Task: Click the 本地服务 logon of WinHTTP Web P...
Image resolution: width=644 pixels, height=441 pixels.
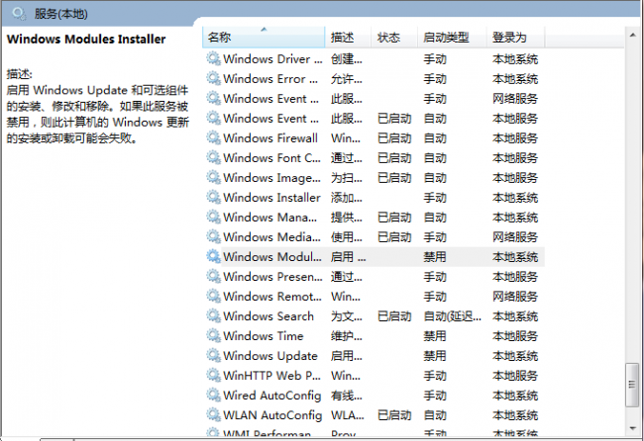Action: 515,376
